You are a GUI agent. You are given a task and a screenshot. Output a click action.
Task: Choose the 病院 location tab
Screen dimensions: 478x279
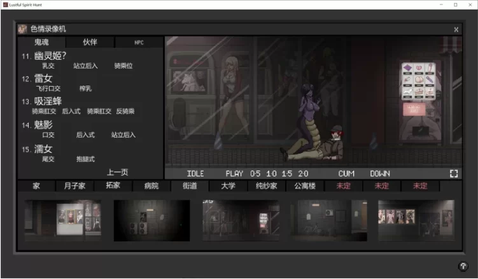tap(151, 185)
